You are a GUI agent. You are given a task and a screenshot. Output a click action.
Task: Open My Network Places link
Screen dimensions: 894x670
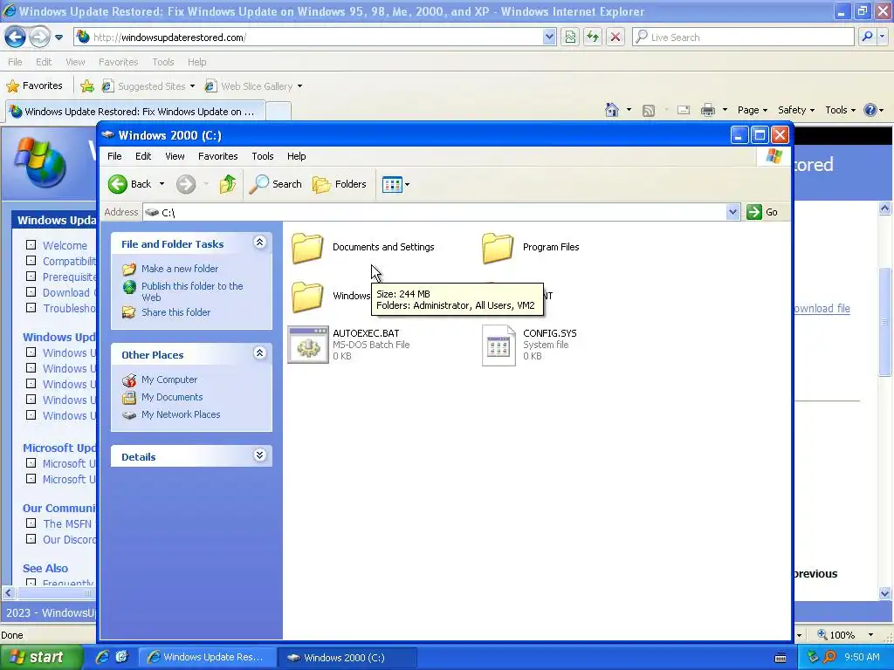(x=181, y=414)
